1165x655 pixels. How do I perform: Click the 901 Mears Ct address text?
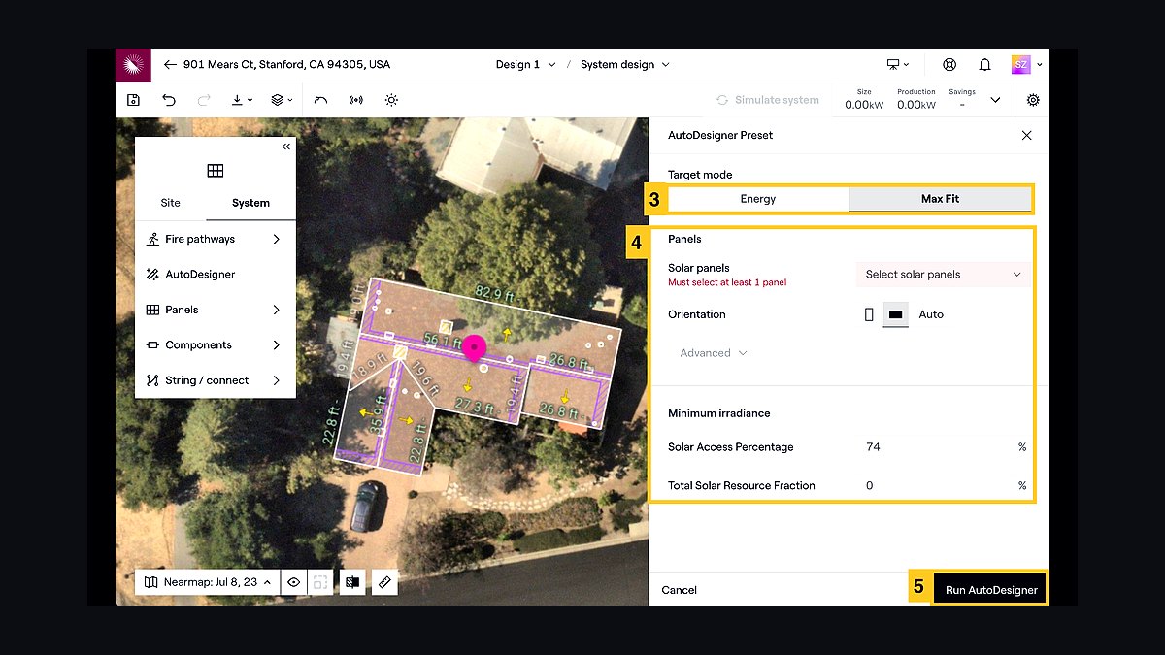tap(287, 65)
